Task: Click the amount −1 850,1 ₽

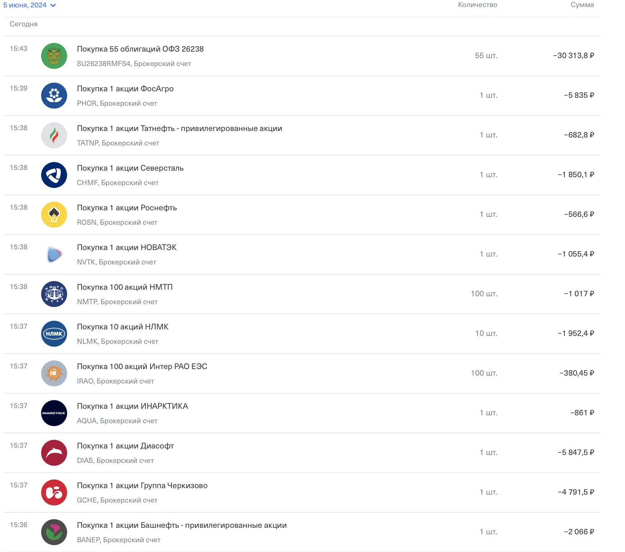Action: pos(576,175)
